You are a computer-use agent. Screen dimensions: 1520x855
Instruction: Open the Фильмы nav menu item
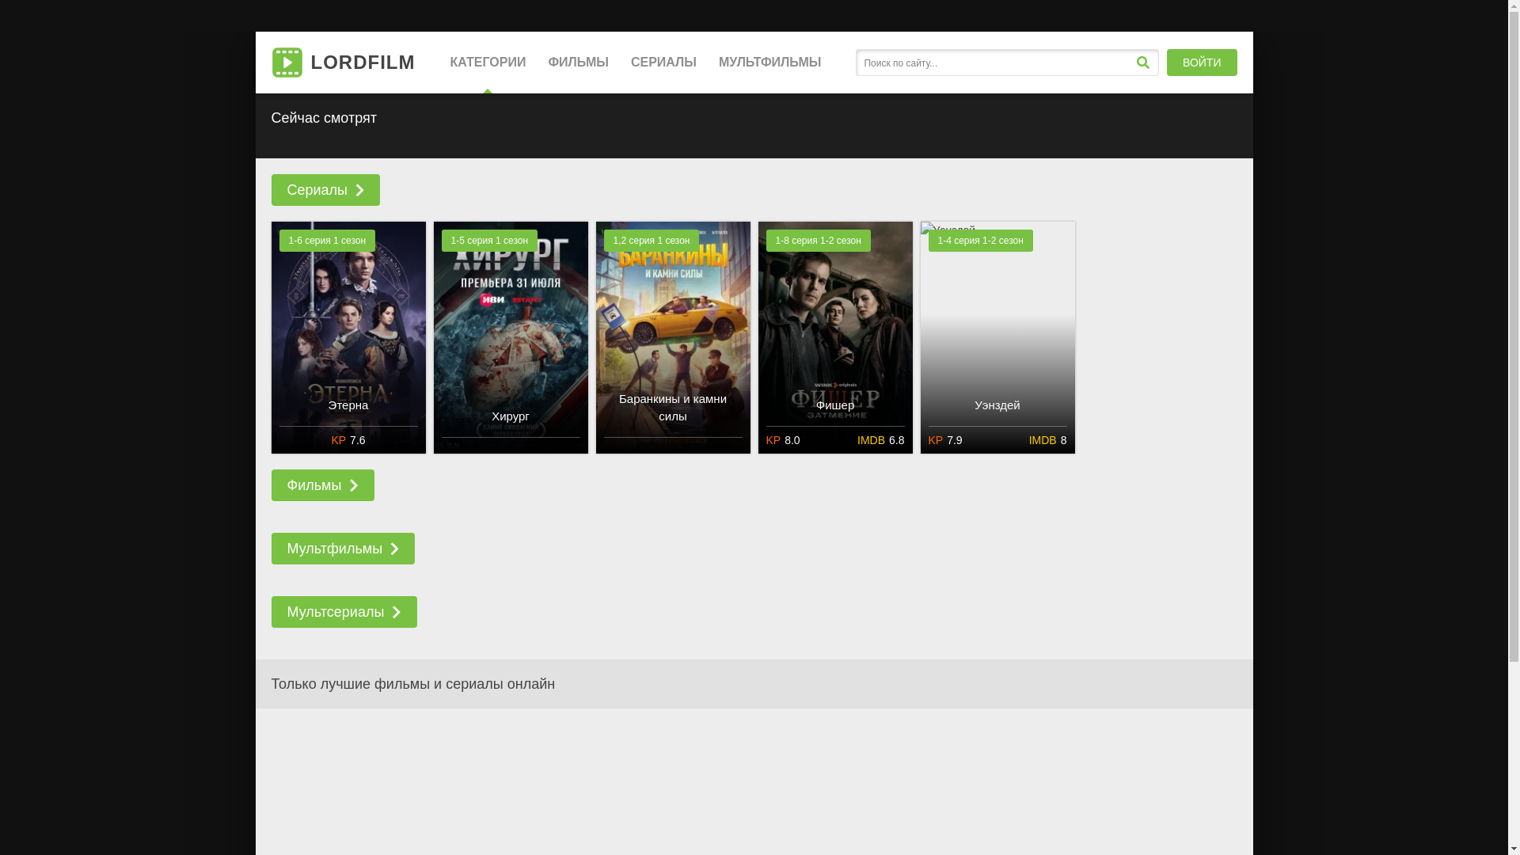[x=578, y=63]
